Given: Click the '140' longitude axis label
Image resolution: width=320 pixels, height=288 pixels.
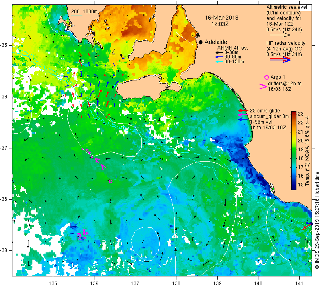Looking at the screenshot, I should pyautogui.click(x=258, y=283).
